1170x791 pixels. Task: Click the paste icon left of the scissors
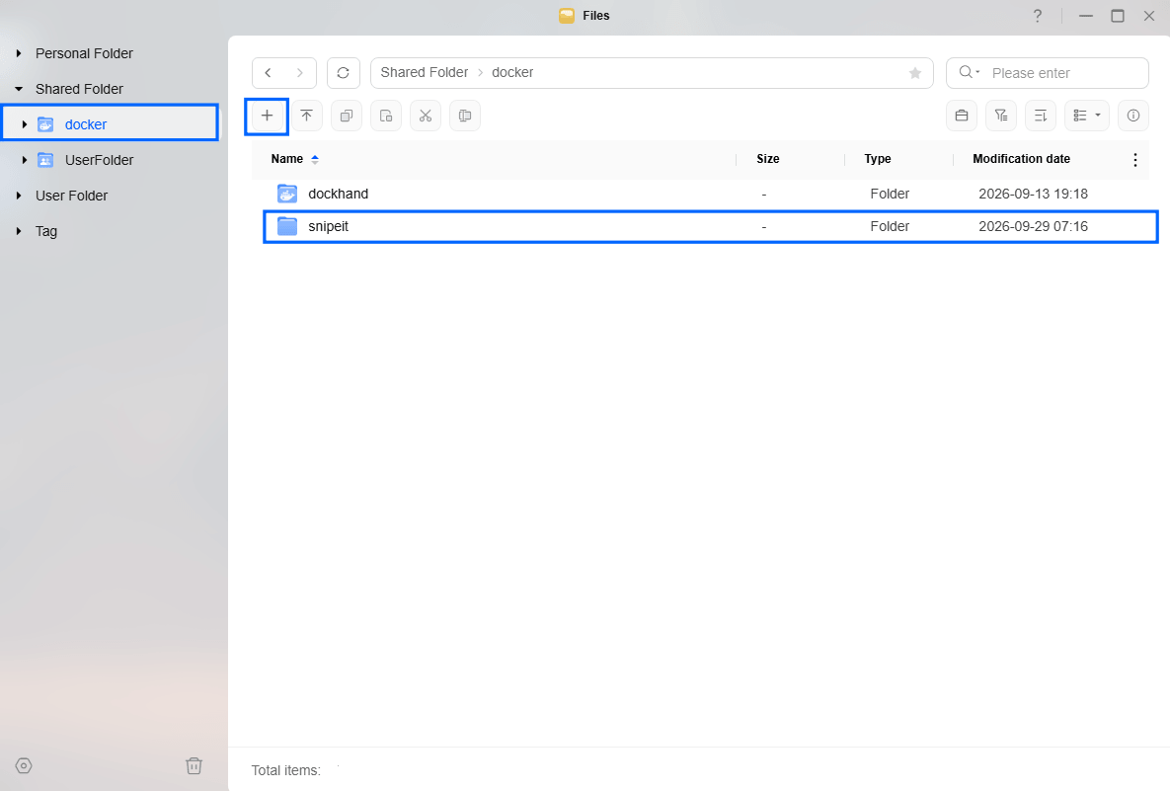click(x=386, y=116)
